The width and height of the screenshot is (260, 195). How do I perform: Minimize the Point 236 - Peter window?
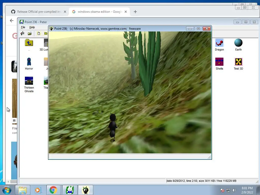coord(237,22)
